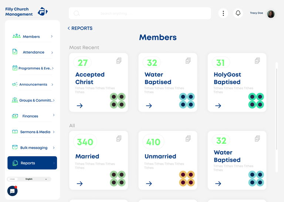
Task: Open the chat support bubble icon
Action: pos(12,191)
